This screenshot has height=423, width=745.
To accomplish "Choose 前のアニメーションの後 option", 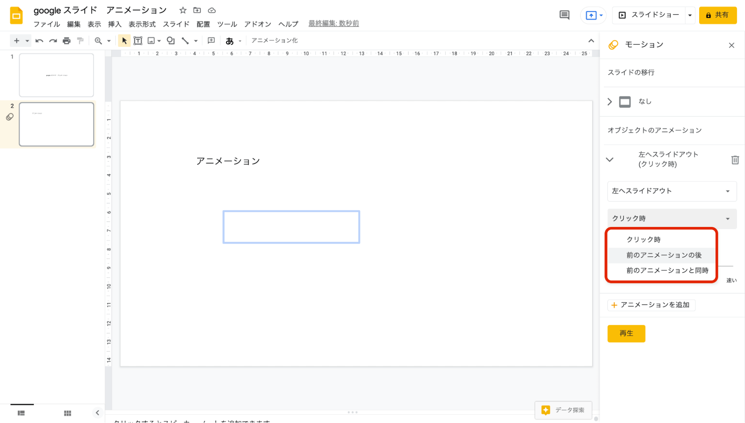I will pos(662,255).
